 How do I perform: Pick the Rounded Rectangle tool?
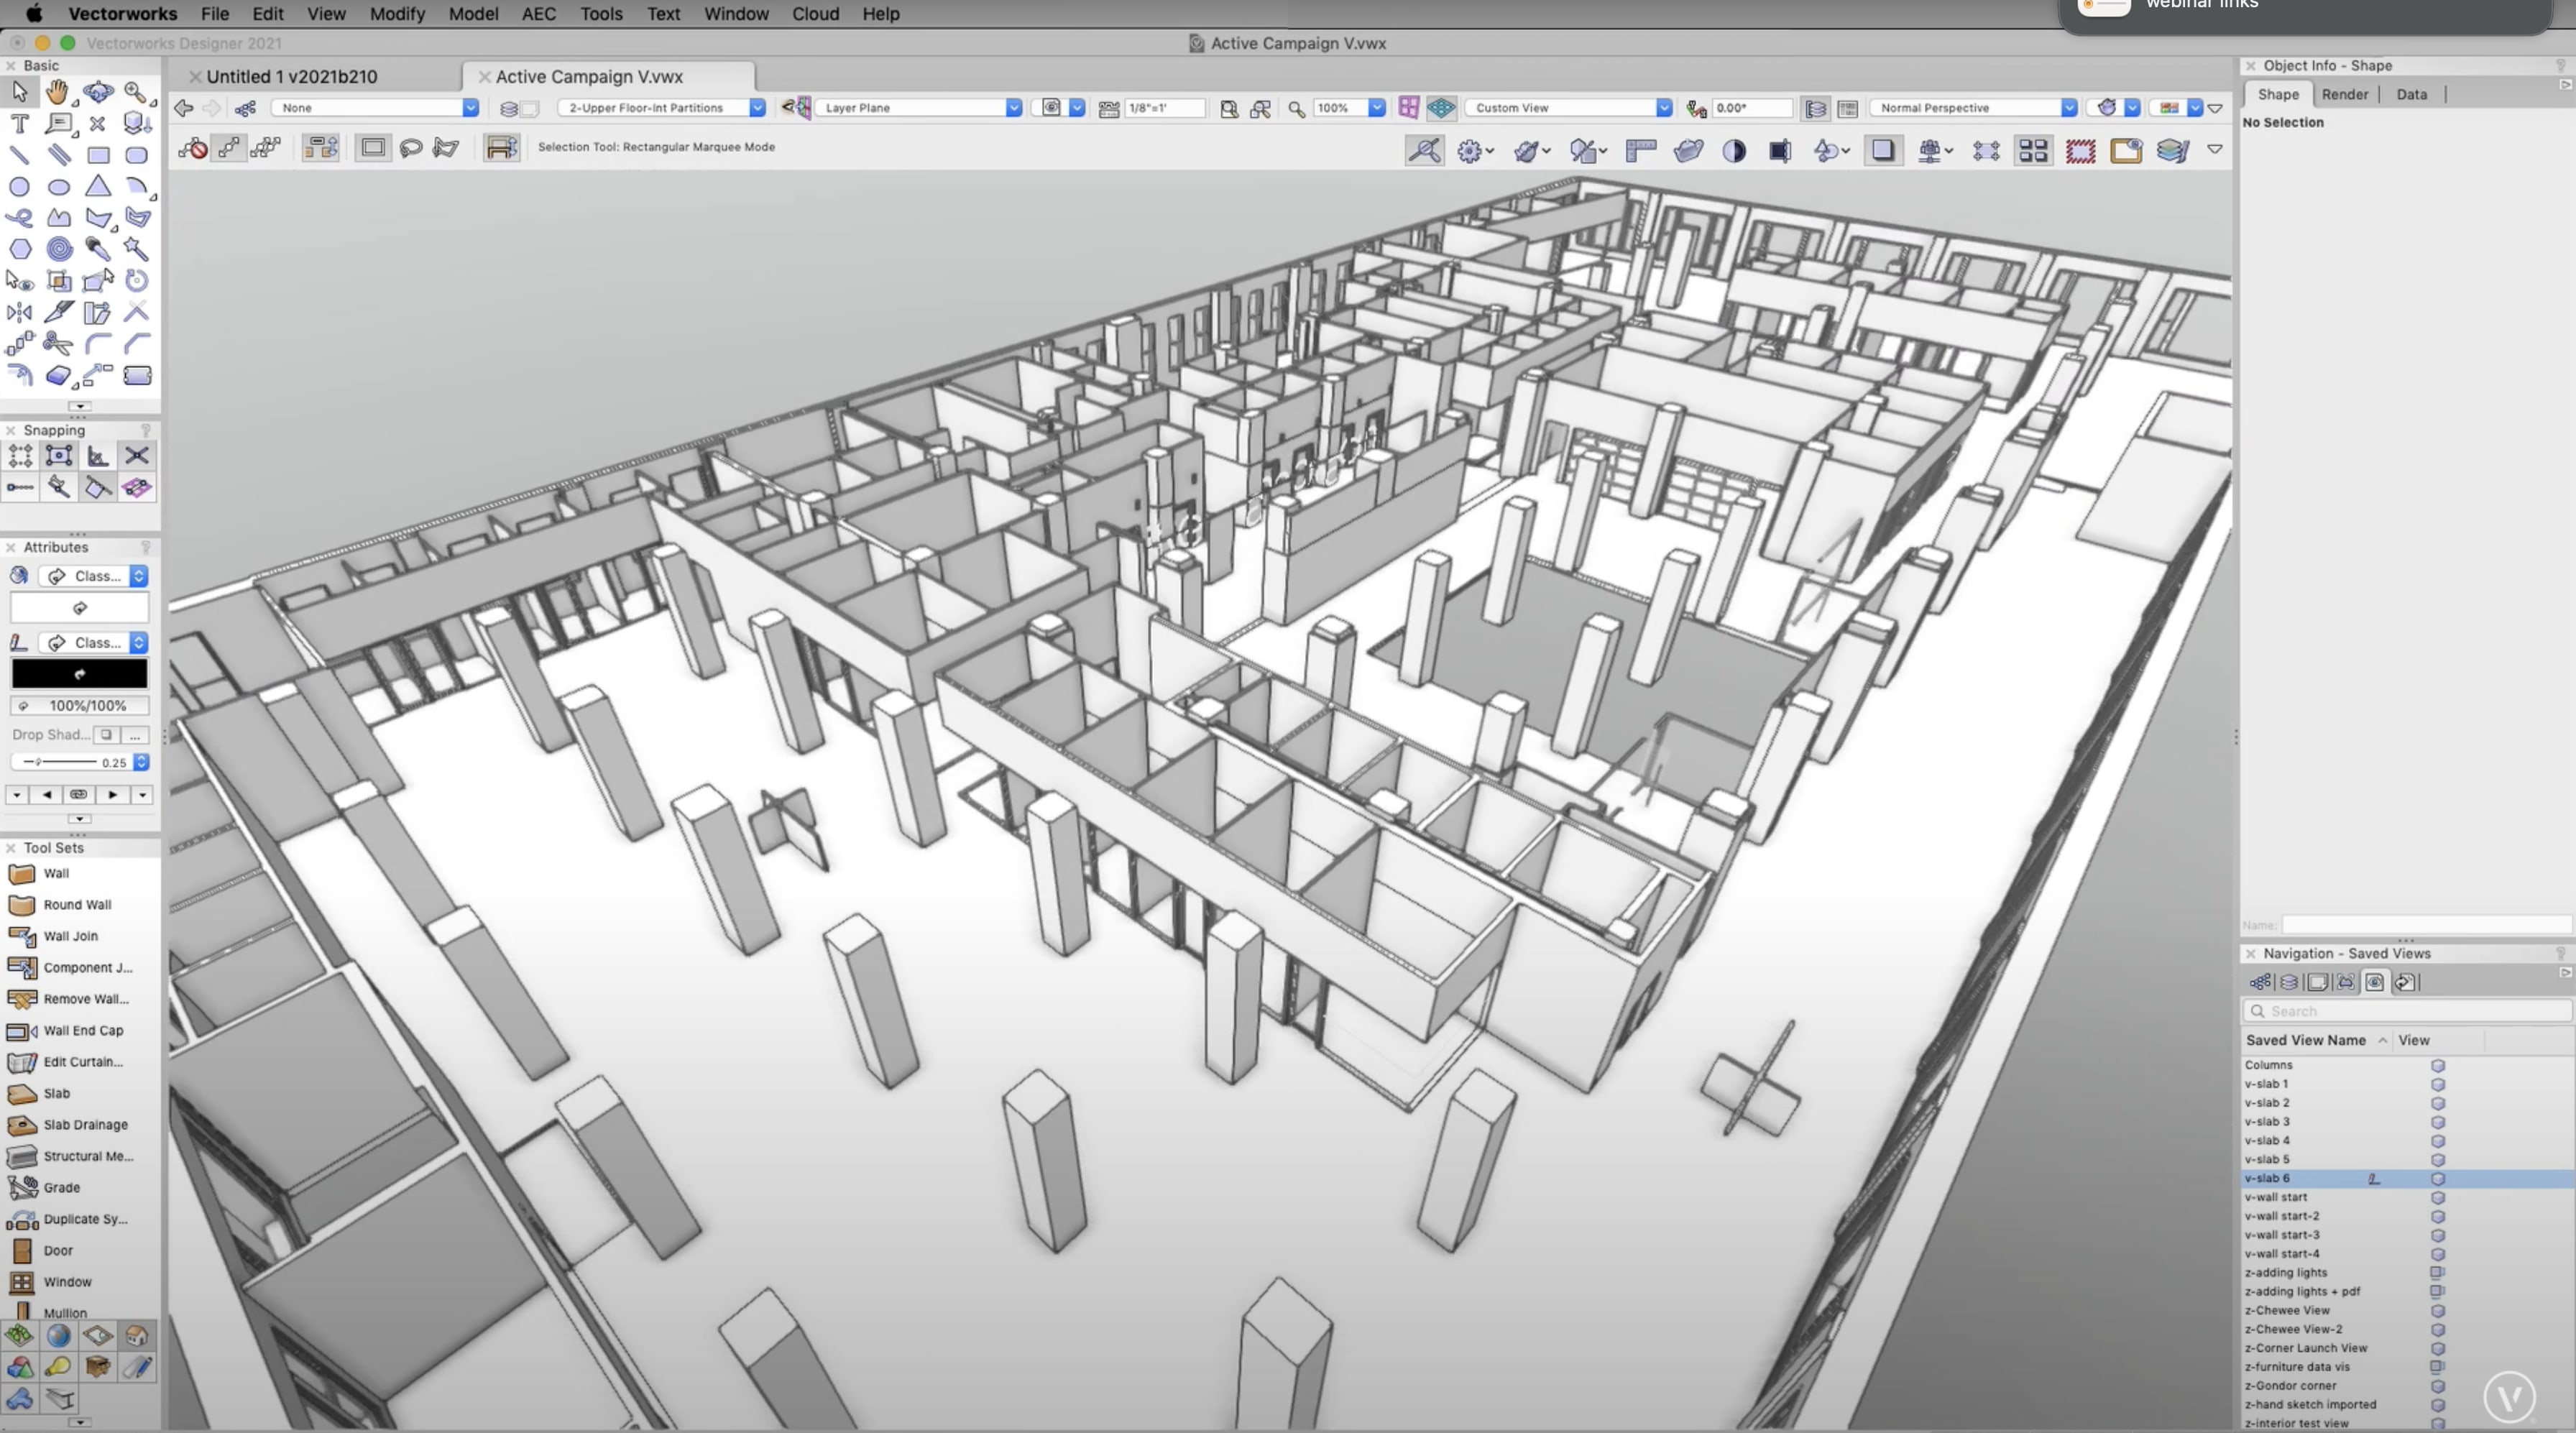[x=136, y=155]
